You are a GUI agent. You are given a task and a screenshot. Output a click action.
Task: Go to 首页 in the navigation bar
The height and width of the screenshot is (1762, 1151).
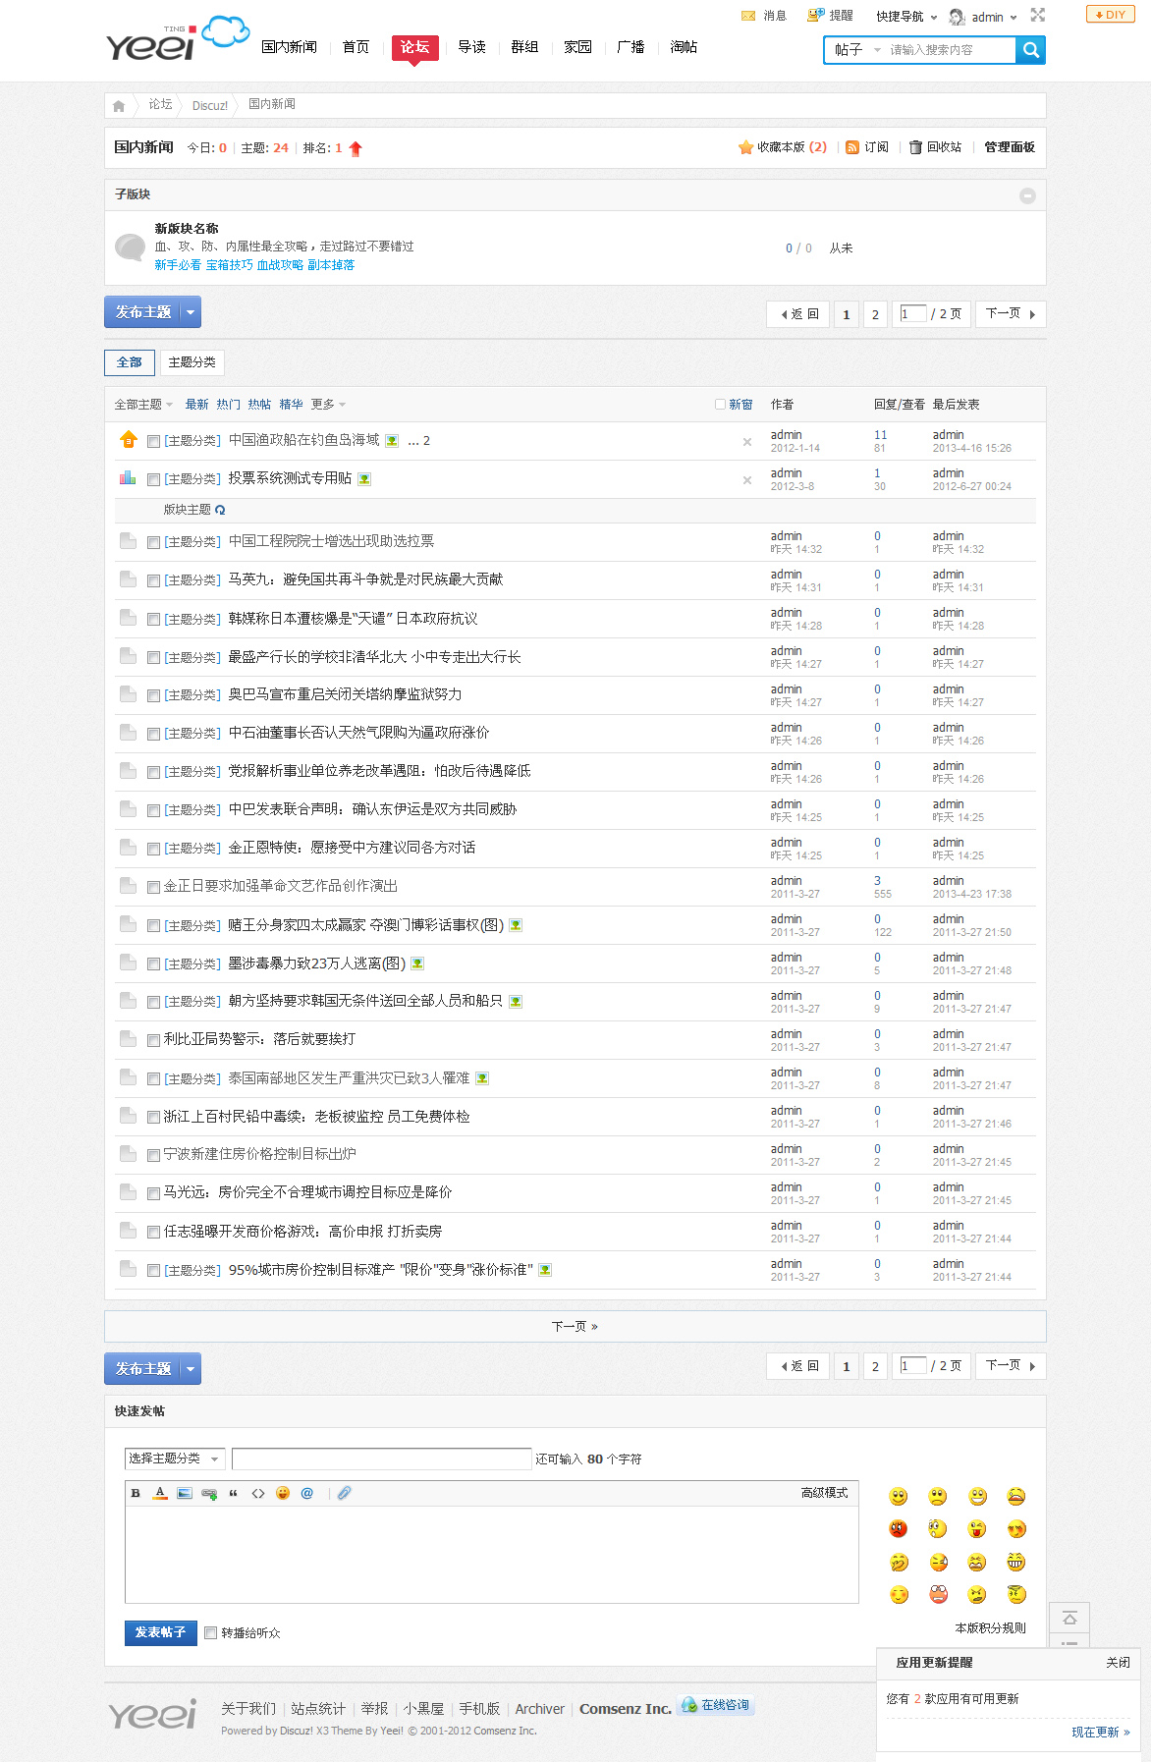356,47
